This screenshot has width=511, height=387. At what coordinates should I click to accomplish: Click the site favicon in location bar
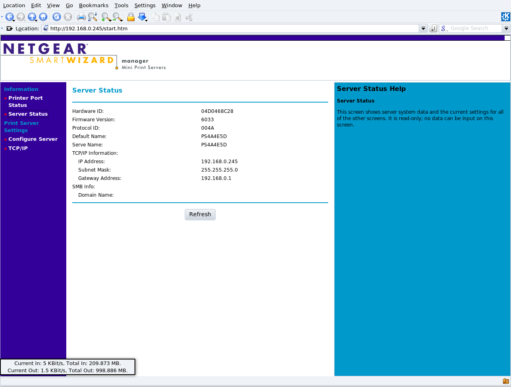pyautogui.click(x=46, y=28)
